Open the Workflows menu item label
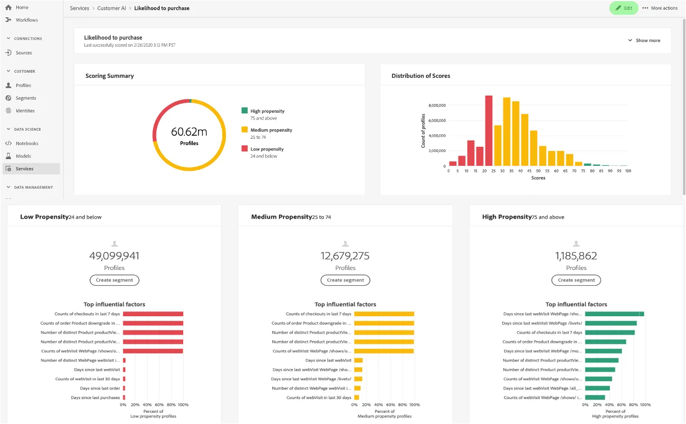The image size is (686, 424). [x=27, y=20]
